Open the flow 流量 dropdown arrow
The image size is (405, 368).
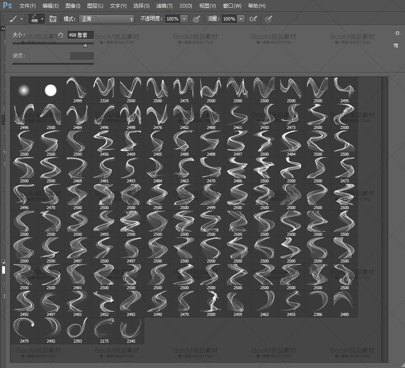(241, 19)
